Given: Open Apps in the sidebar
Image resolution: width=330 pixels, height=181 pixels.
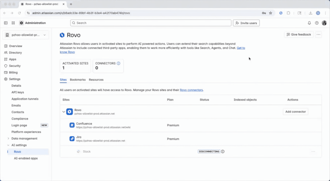Looking at the screenshot, I should tap(13, 59).
